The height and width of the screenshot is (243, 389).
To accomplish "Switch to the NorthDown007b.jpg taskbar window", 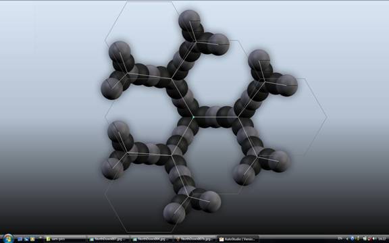I will click(x=195, y=239).
